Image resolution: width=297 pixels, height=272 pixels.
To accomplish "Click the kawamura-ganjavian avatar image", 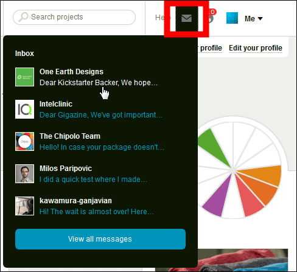I will coord(24,206).
